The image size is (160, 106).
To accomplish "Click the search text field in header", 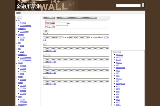I will tap(128, 6).
